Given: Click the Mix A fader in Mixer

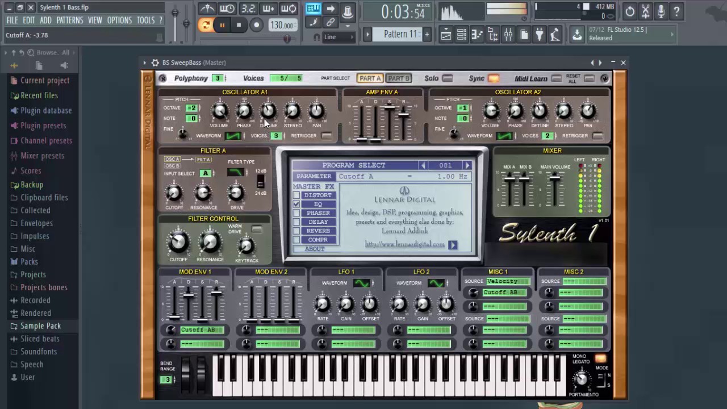Looking at the screenshot, I should click(x=509, y=180).
